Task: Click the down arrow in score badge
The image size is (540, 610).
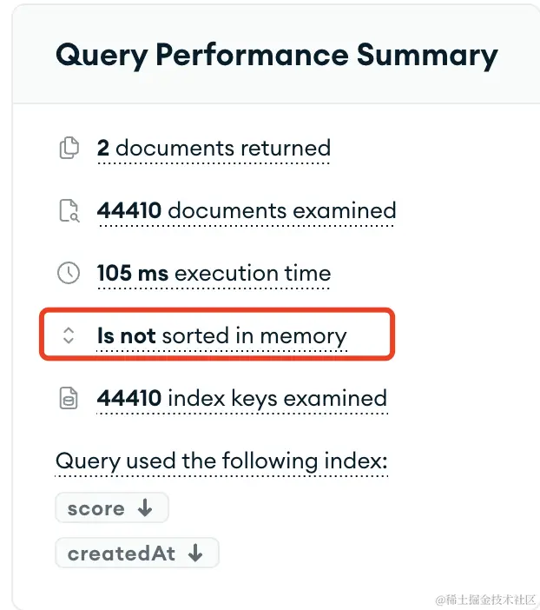Action: (145, 507)
